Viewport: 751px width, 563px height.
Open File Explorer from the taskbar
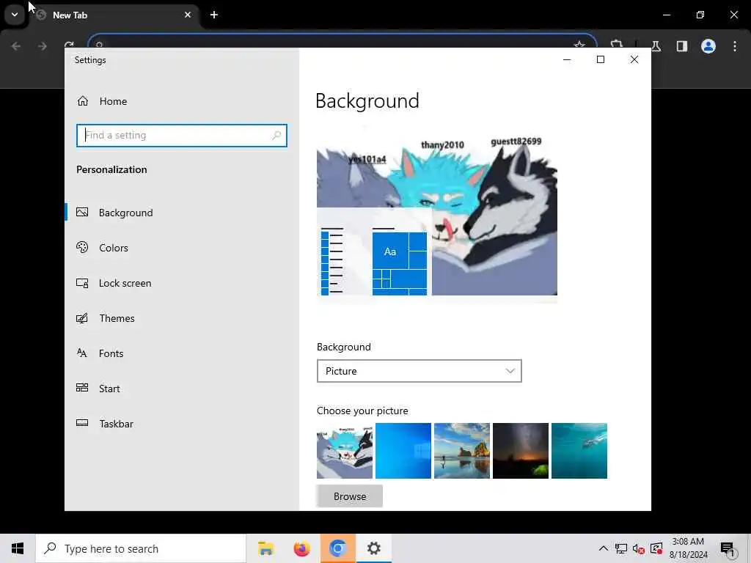pyautogui.click(x=265, y=548)
